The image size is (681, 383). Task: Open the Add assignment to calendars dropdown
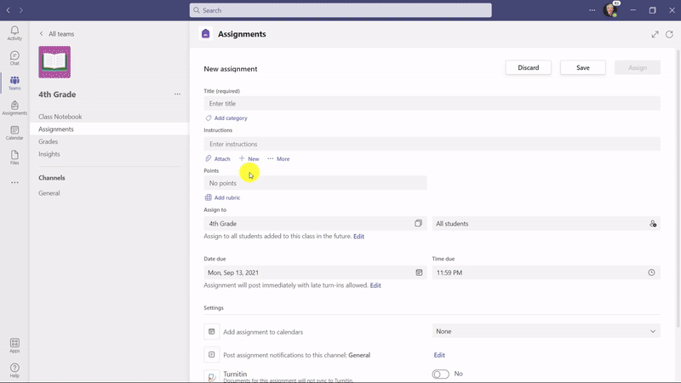(546, 331)
